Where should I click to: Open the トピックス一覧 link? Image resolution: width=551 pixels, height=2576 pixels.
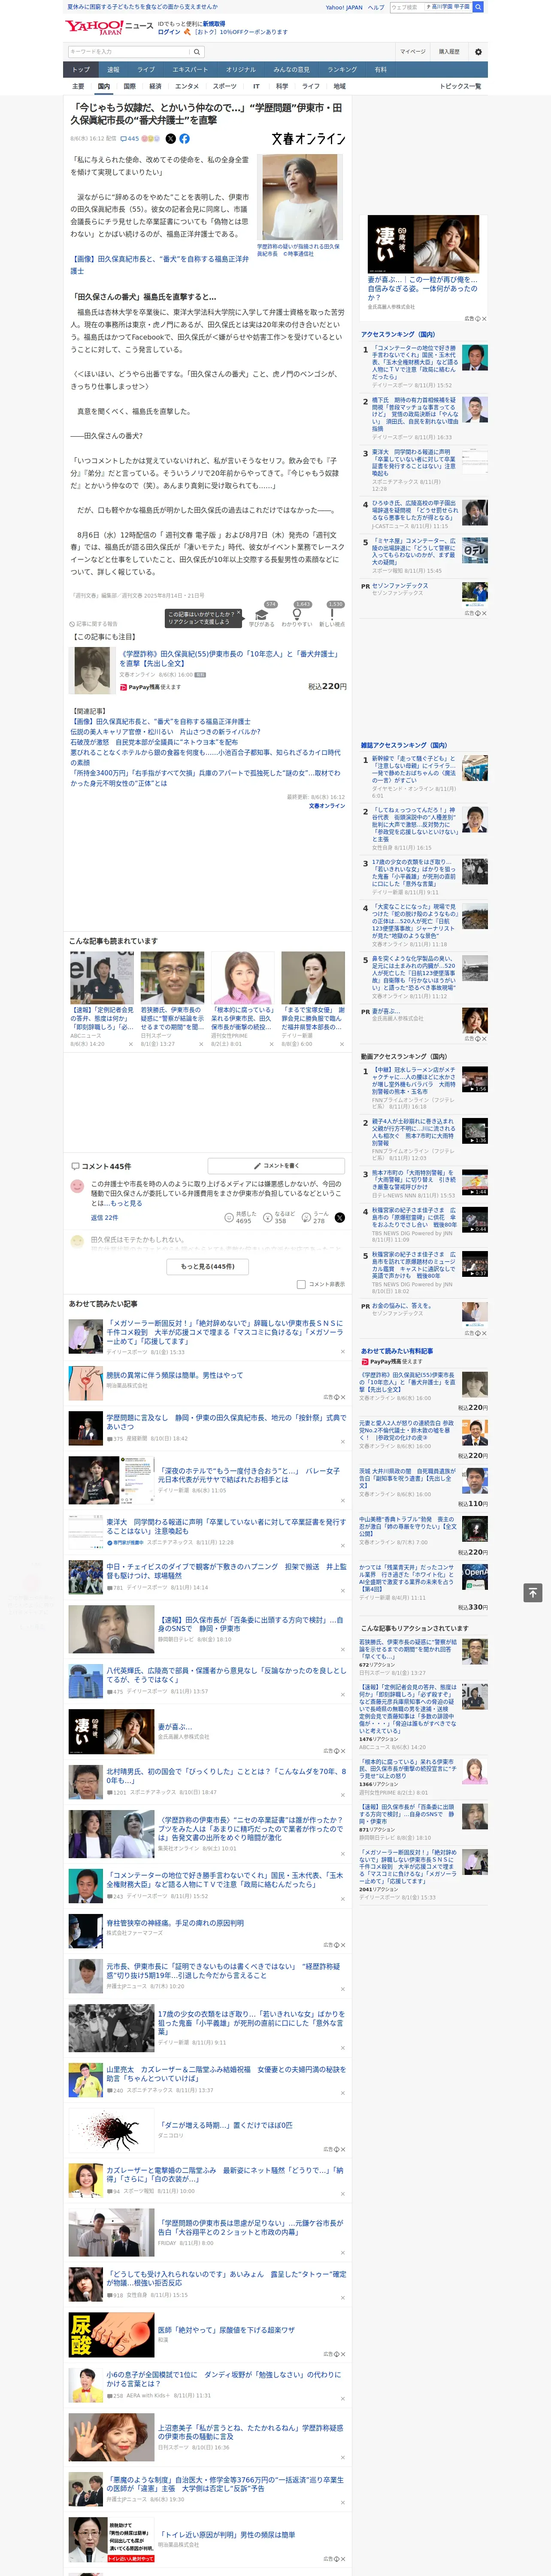pyautogui.click(x=460, y=86)
